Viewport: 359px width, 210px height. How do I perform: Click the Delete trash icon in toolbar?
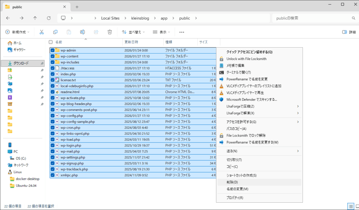[110, 32]
